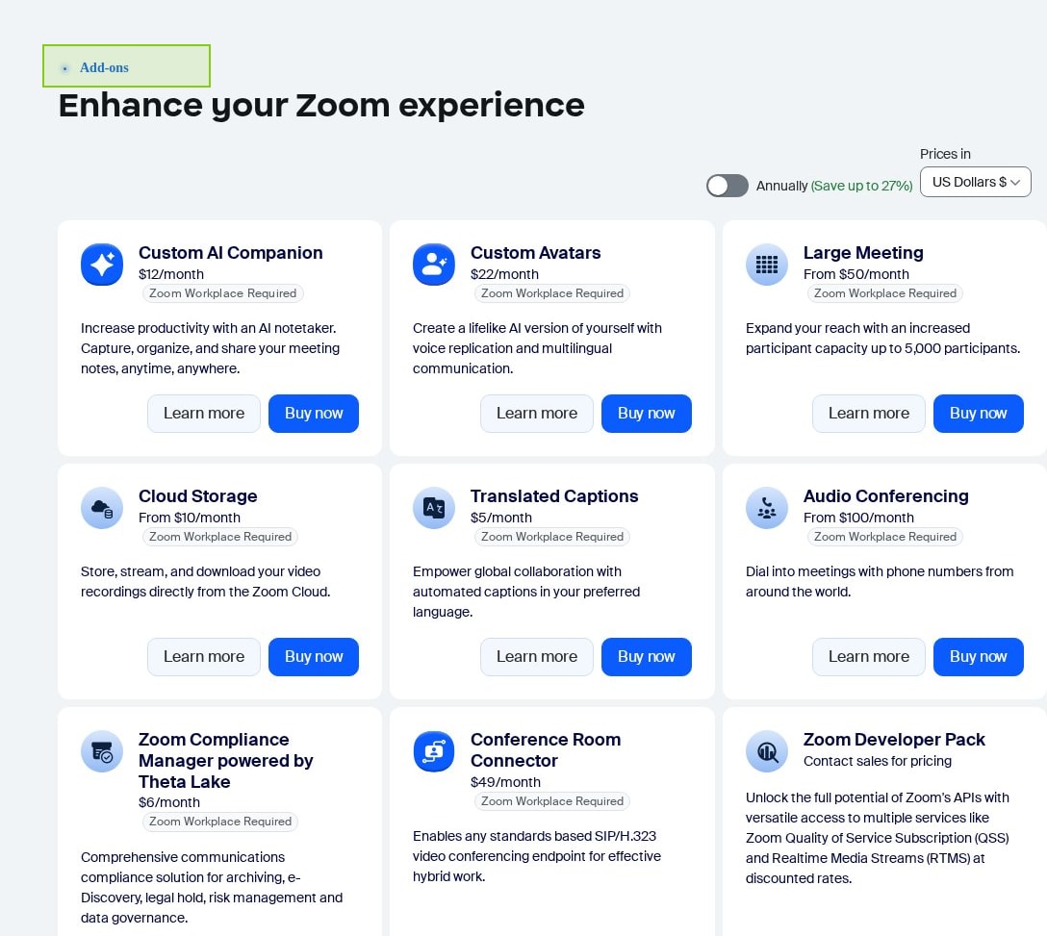This screenshot has height=936, width=1047.
Task: Click the Cloud Storage title
Action: click(197, 496)
